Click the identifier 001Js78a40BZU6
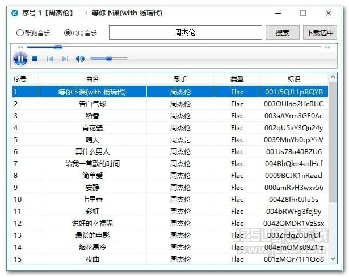This screenshot has height=277, width=349. coord(294,152)
